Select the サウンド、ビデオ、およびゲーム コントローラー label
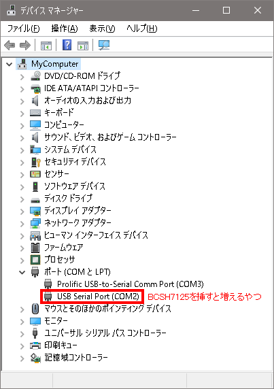The width and height of the screenshot is (274, 389). tap(110, 137)
